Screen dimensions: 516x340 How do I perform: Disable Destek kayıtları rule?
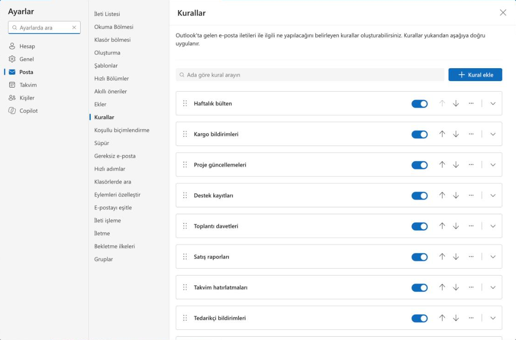coord(420,195)
